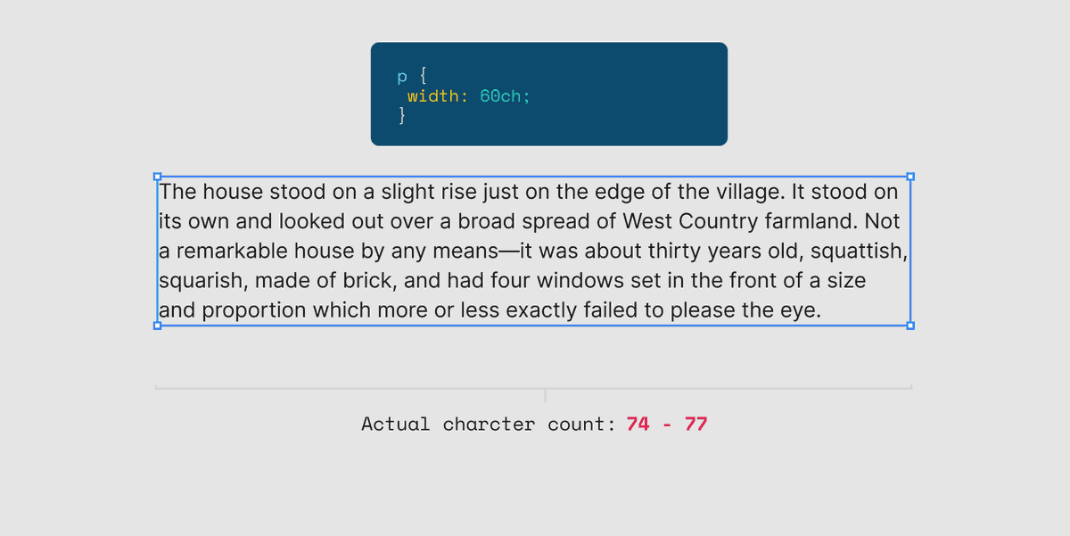This screenshot has height=536, width=1070.
Task: Click the bottom-right selection handle of the paragraph
Action: [910, 326]
